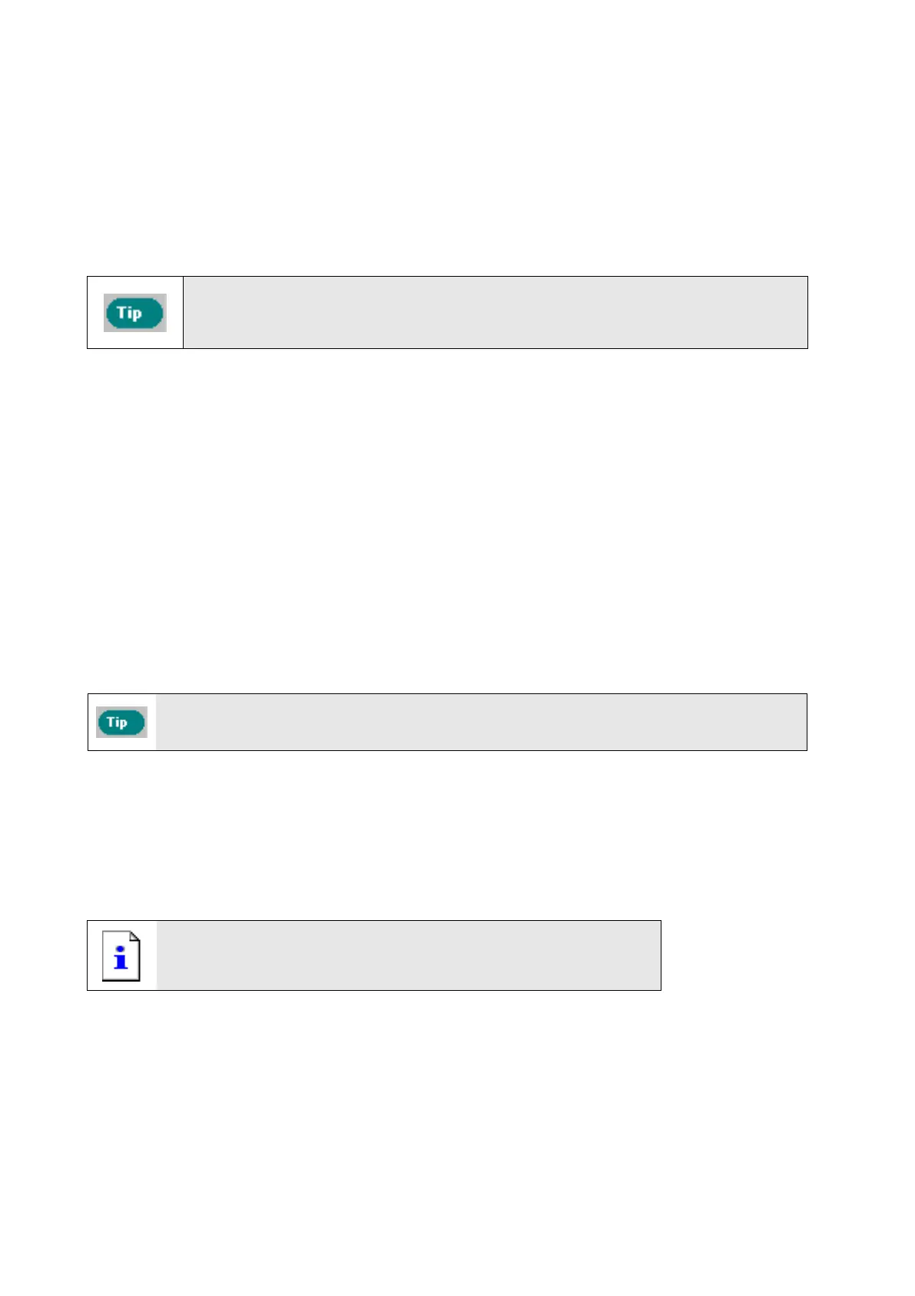Click the center of the thin middle callout box
This screenshot has height=1296, width=915.
pos(447,723)
